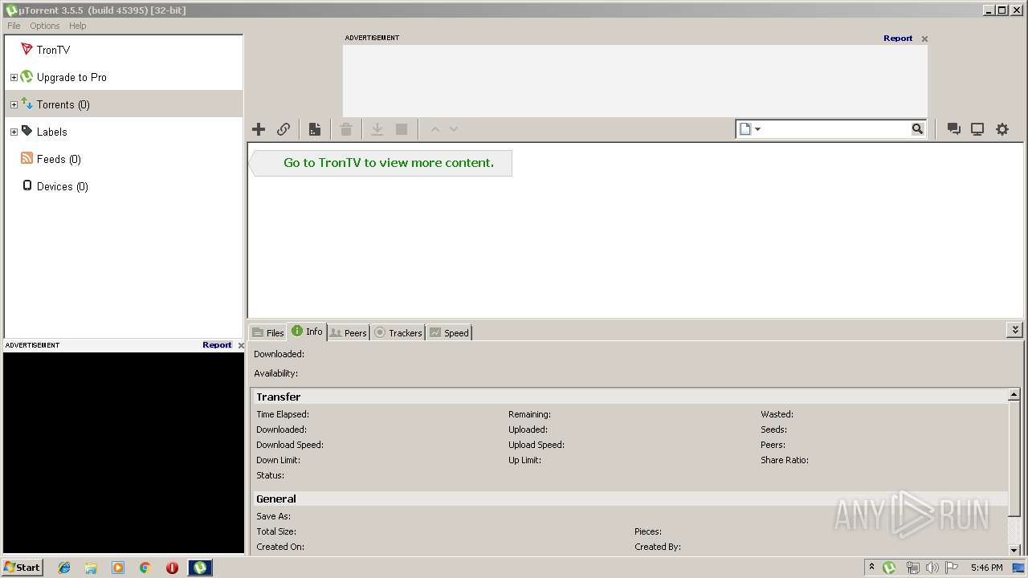This screenshot has width=1028, height=578.
Task: Switch to the Files tab
Action: click(x=267, y=332)
